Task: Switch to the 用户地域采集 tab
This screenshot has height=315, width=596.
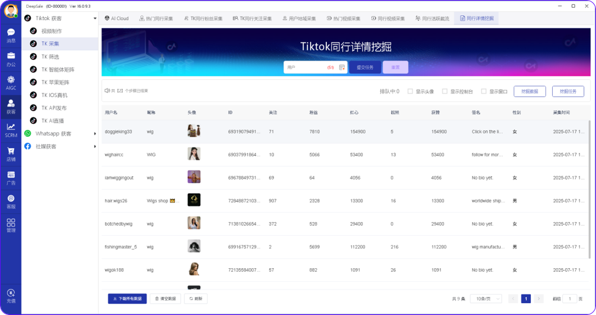Action: coord(299,18)
